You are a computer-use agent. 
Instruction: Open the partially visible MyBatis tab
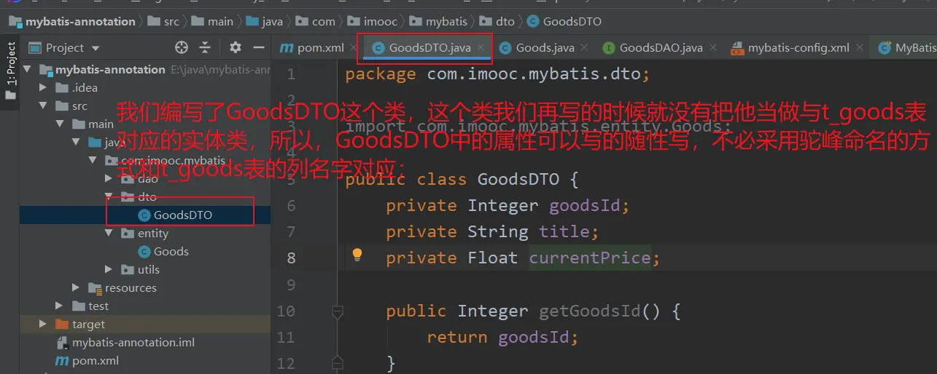(x=906, y=48)
